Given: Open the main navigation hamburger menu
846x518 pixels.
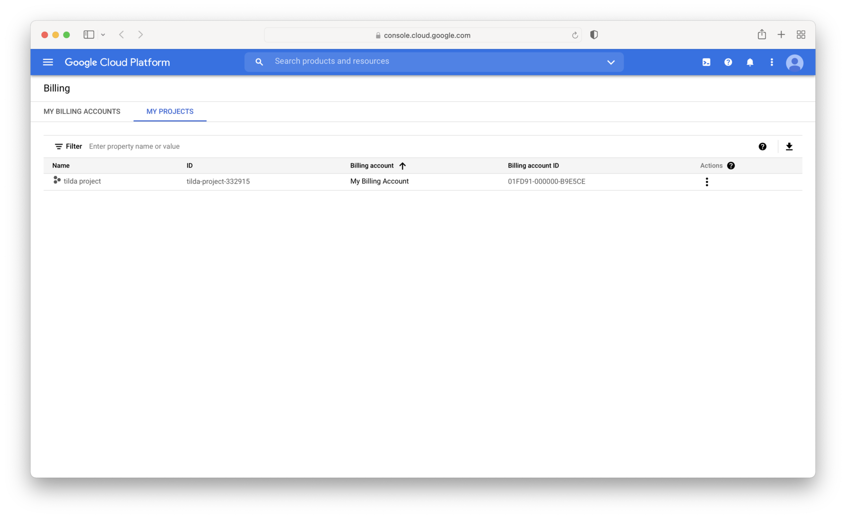Looking at the screenshot, I should (x=48, y=62).
